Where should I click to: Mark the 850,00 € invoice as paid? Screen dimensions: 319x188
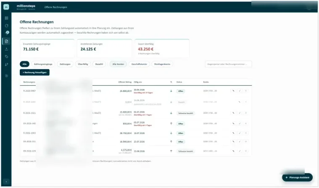tap(240, 124)
